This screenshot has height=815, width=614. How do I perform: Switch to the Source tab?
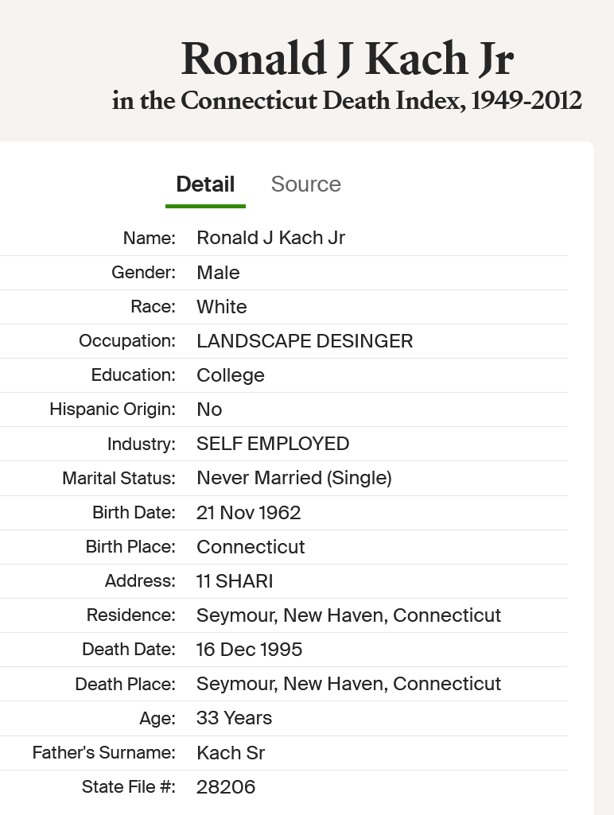[305, 184]
